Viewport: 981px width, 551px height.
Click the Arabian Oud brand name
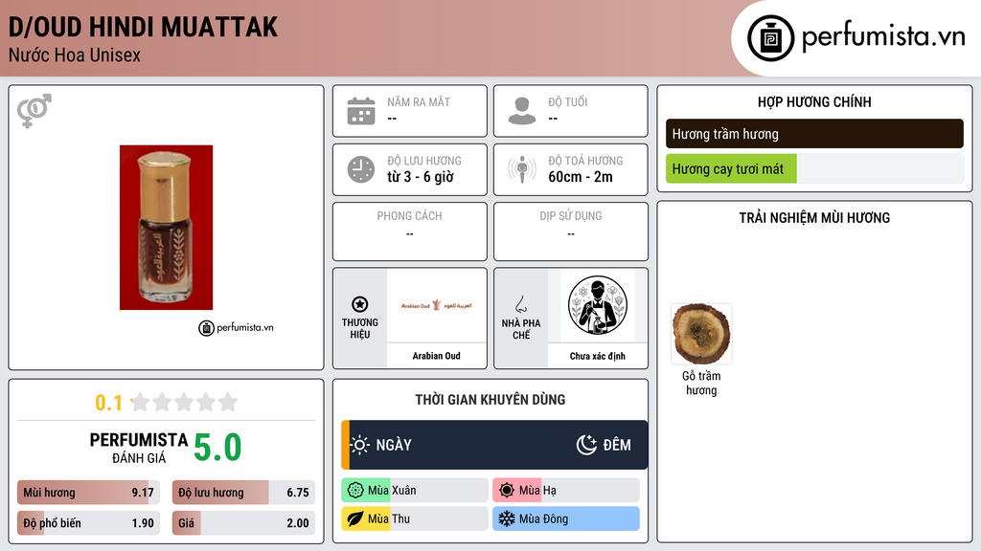coord(436,356)
